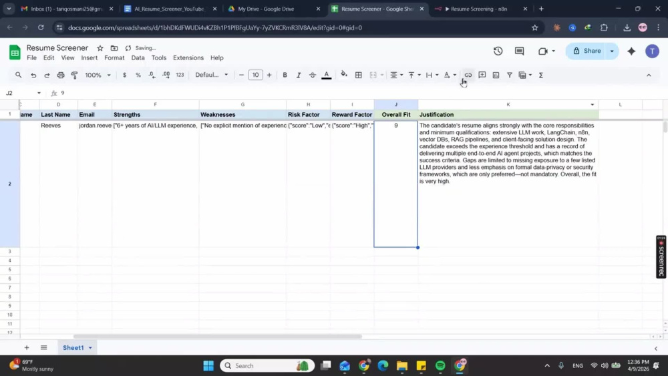The width and height of the screenshot is (668, 376).
Task: Click the Overall Fit cell showing 9
Action: (x=395, y=184)
